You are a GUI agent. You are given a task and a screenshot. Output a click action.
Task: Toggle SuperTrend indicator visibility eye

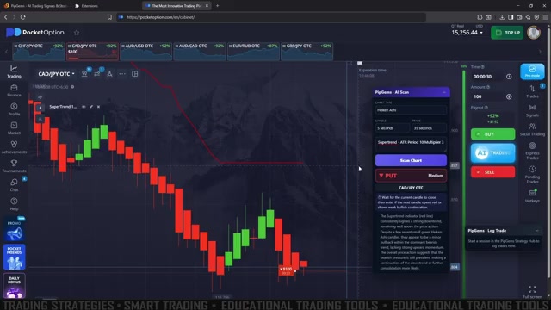(x=84, y=107)
